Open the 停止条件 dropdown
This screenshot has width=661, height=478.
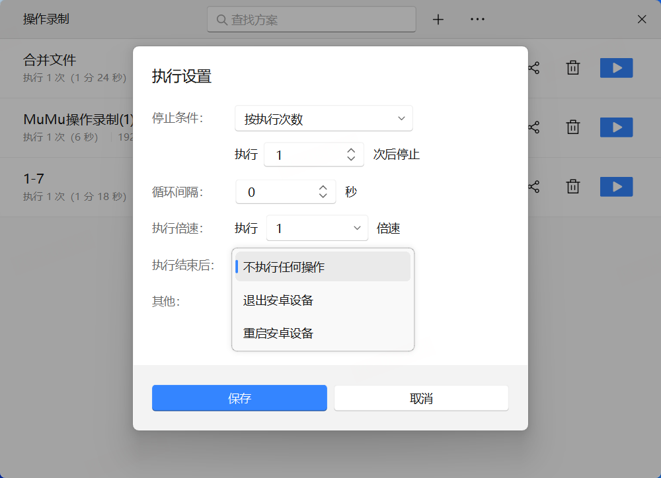[324, 119]
